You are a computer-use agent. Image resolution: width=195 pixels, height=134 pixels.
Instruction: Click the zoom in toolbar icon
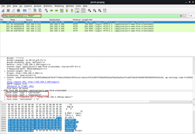pos(89,11)
